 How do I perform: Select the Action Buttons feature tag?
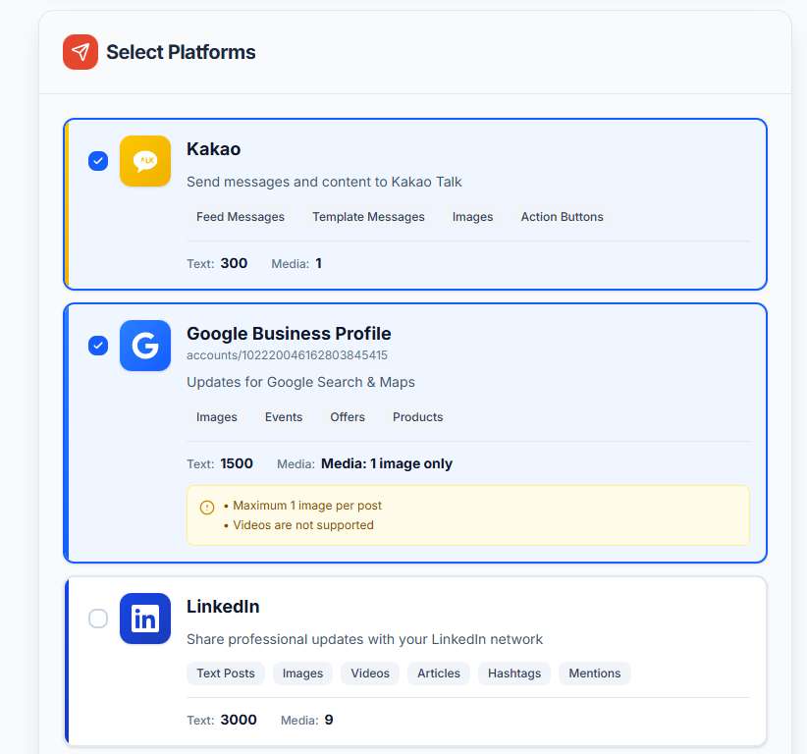pos(562,216)
